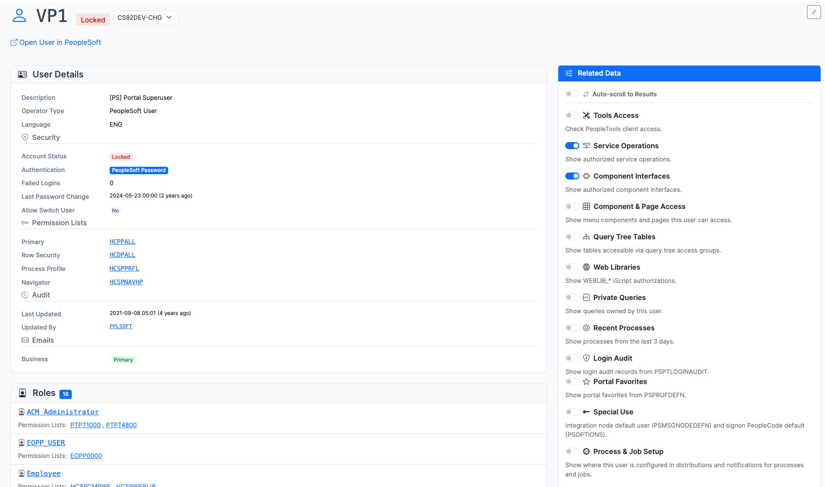Viewport: 825px width, 487px height.
Task: Click the copy link icon button
Action: (x=814, y=12)
